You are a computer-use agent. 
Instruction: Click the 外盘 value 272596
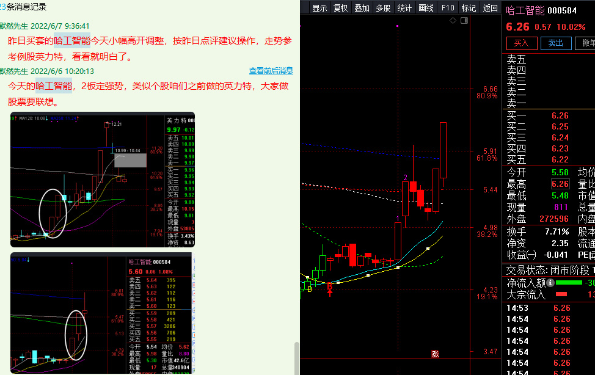pyautogui.click(x=554, y=219)
